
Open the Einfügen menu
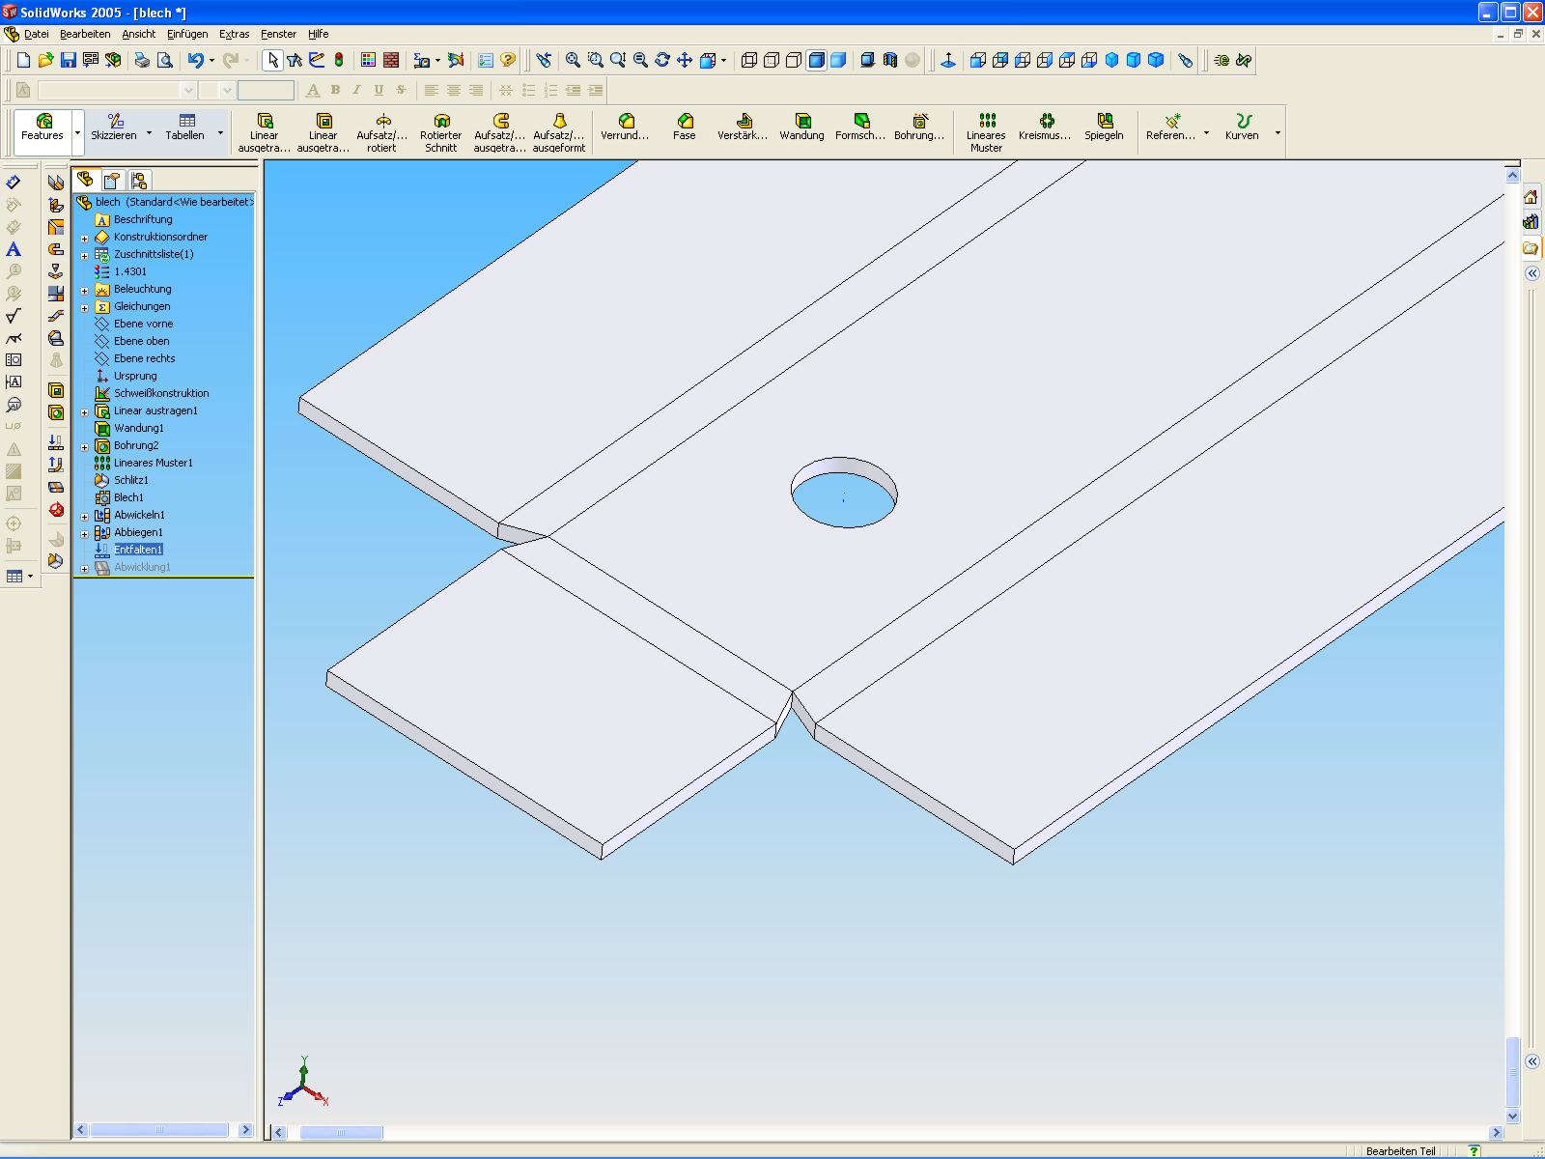pos(186,34)
